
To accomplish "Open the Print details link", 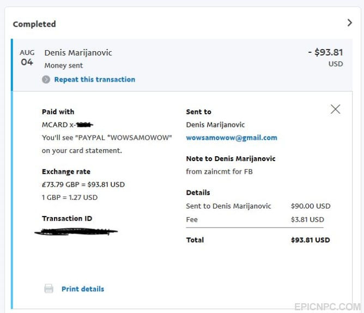I will (x=83, y=289).
